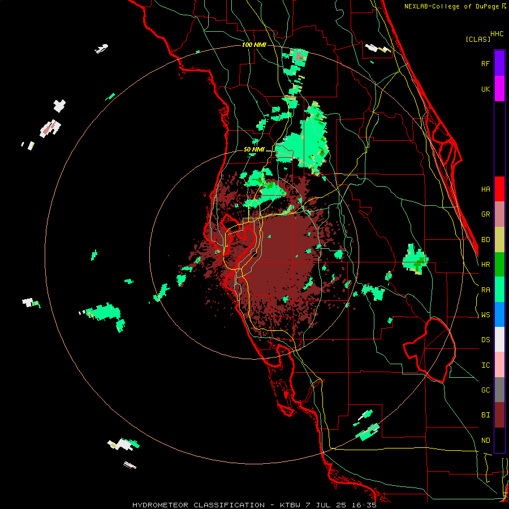The width and height of the screenshot is (509, 509).
Task: Click the DS legend label
Action: [x=485, y=340]
